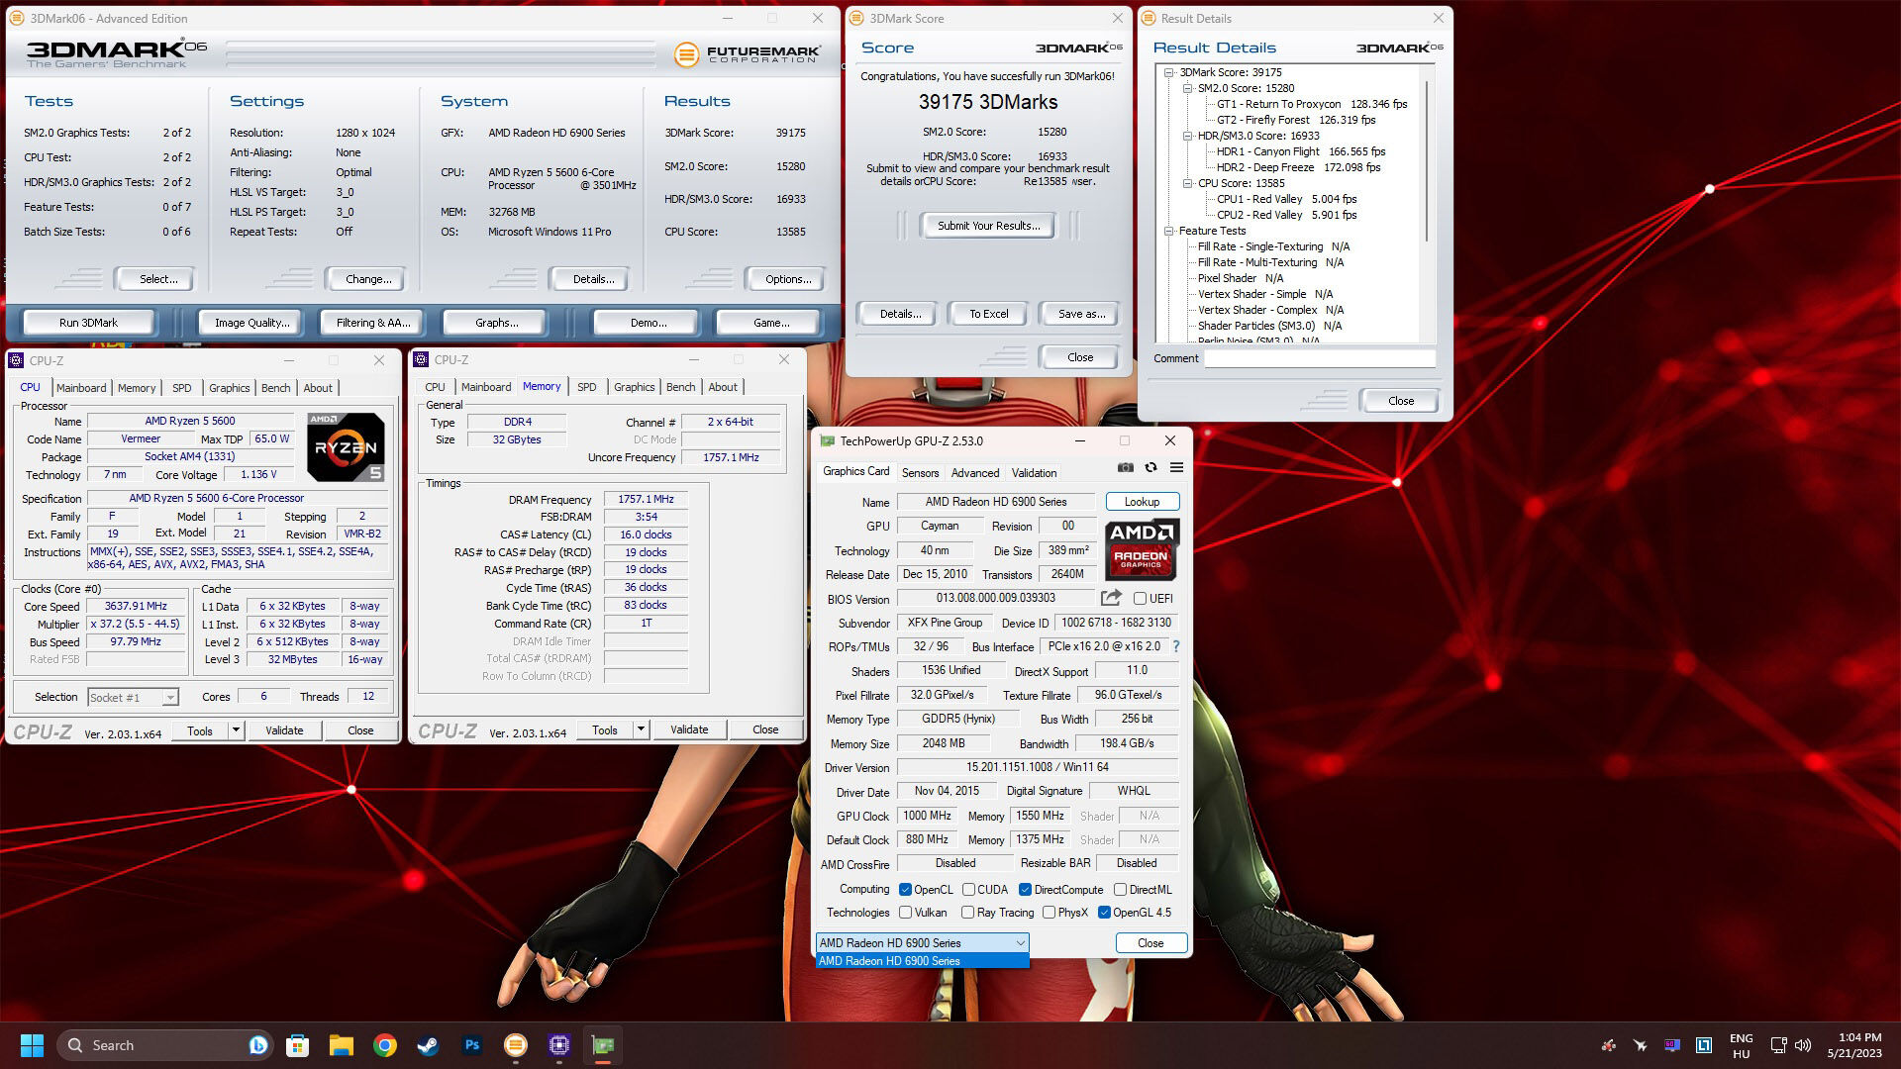Open Bench tab in left CPU-Z window
The width and height of the screenshot is (1901, 1069).
point(276,388)
